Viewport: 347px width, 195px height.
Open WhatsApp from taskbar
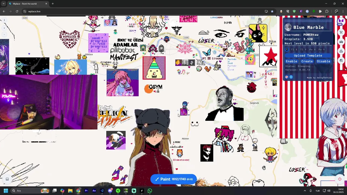pos(150,191)
